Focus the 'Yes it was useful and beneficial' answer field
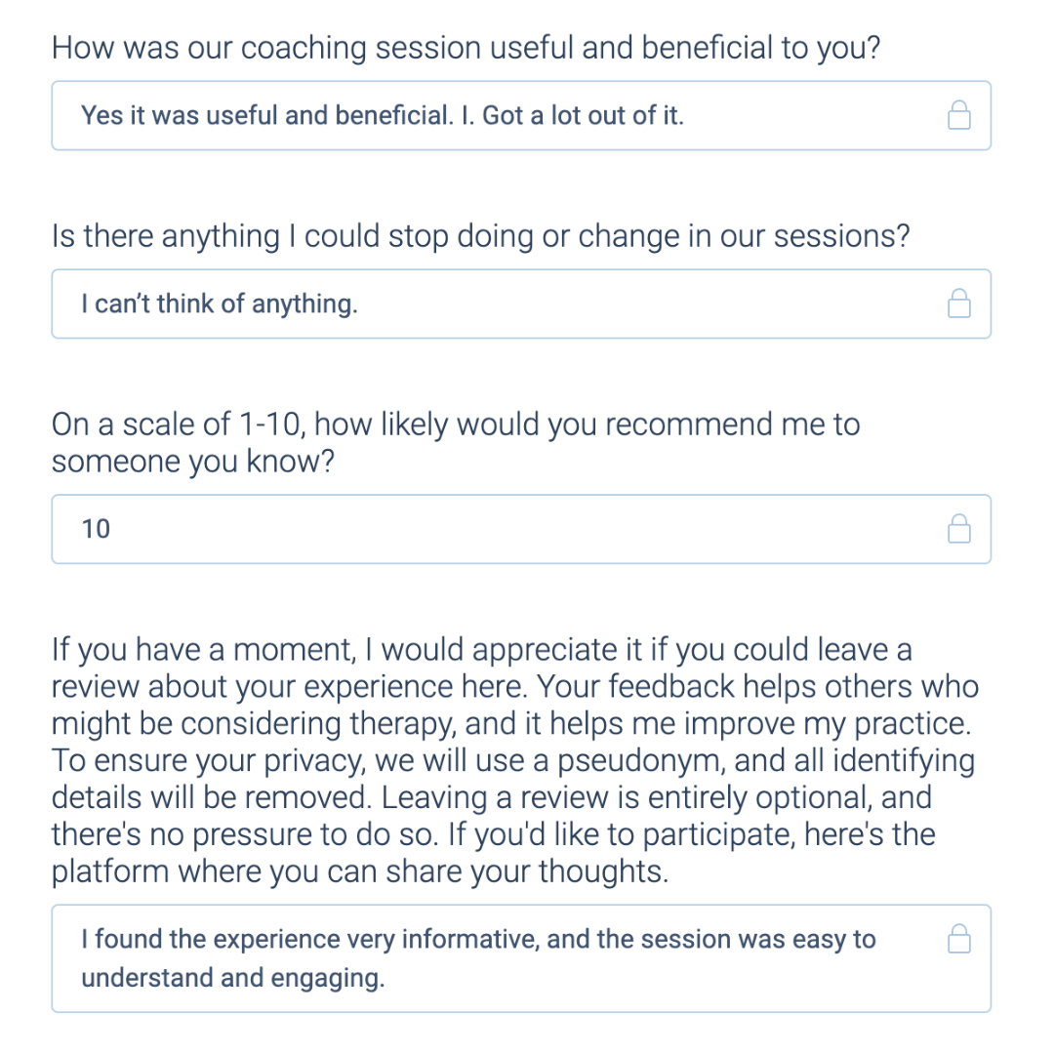 (x=521, y=115)
